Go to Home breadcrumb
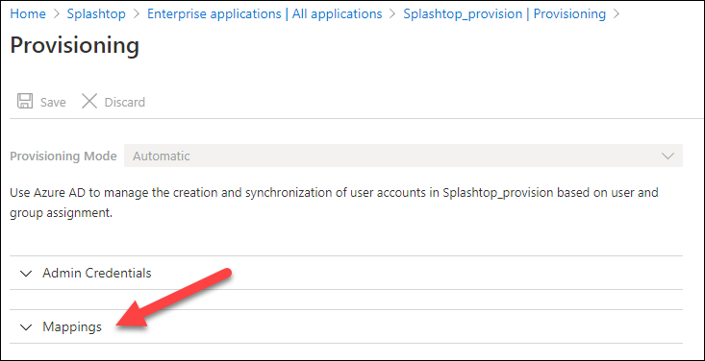Viewport: 705px width, 361px height. click(28, 13)
